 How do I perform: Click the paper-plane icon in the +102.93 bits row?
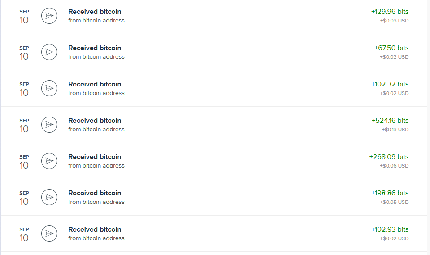[49, 234]
